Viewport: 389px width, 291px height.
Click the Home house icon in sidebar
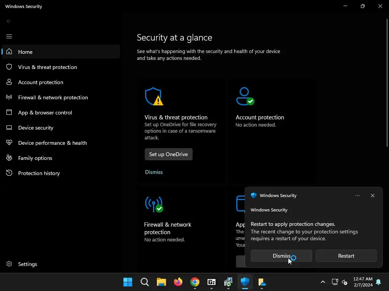pos(9,52)
